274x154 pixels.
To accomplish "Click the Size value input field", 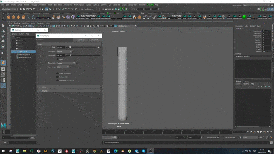I will click(x=61, y=47).
